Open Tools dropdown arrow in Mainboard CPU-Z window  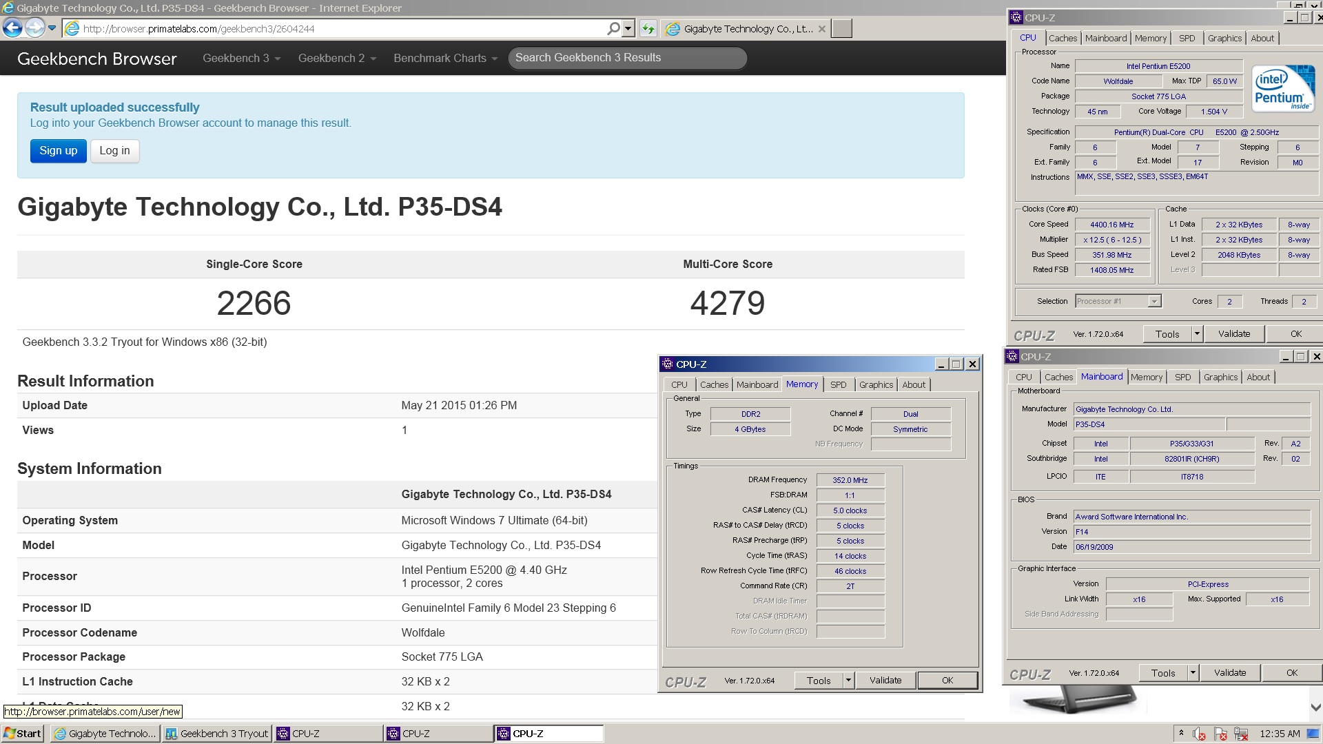pyautogui.click(x=1193, y=673)
